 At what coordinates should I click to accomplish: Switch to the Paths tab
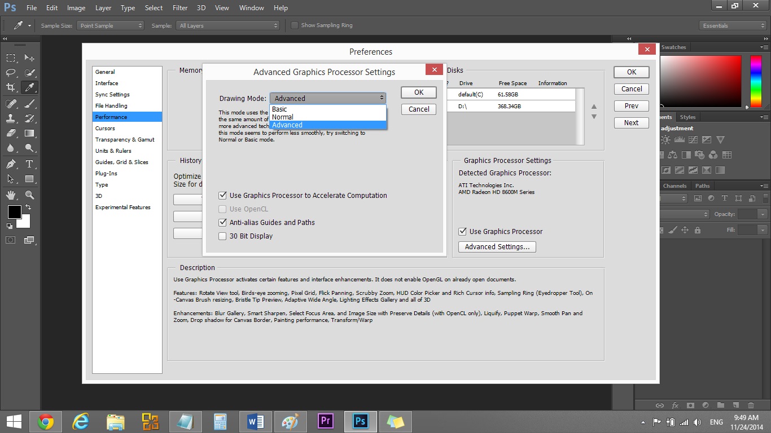[x=703, y=186]
